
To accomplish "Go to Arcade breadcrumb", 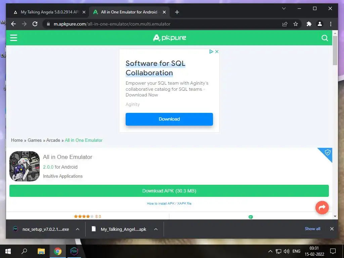I will (53, 140).
